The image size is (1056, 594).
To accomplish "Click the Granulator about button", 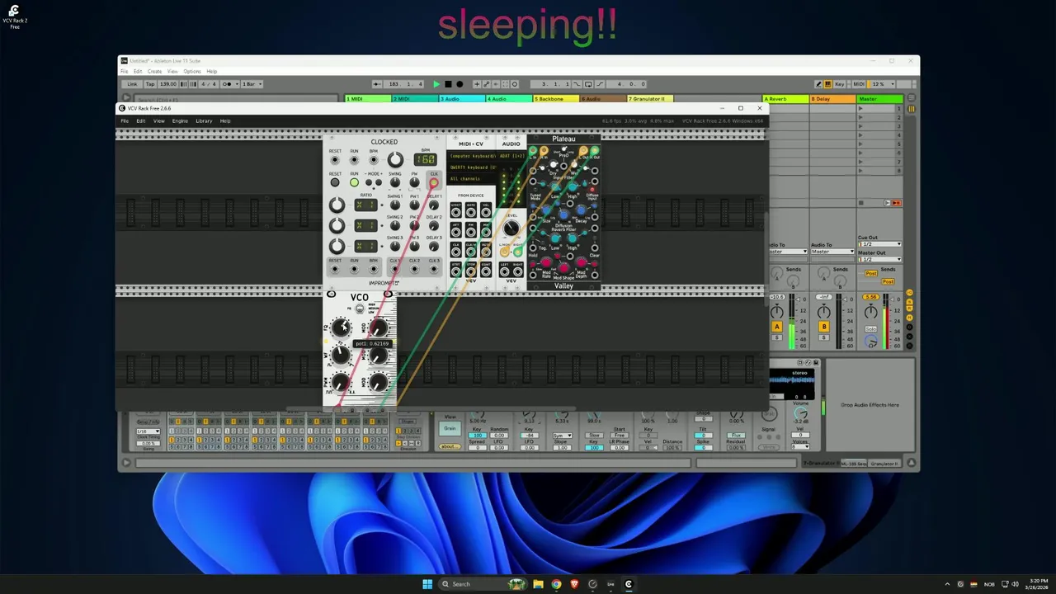I will coord(450,446).
